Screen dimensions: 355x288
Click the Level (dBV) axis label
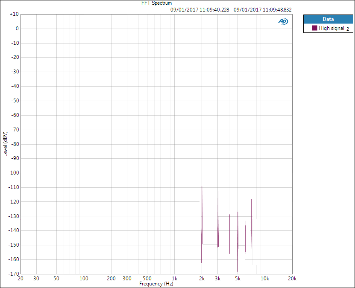[x=5, y=144]
